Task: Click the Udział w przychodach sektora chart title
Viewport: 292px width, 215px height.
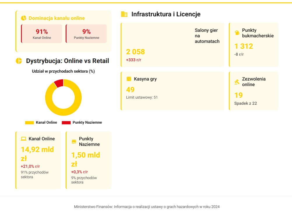Action: pos(63,71)
